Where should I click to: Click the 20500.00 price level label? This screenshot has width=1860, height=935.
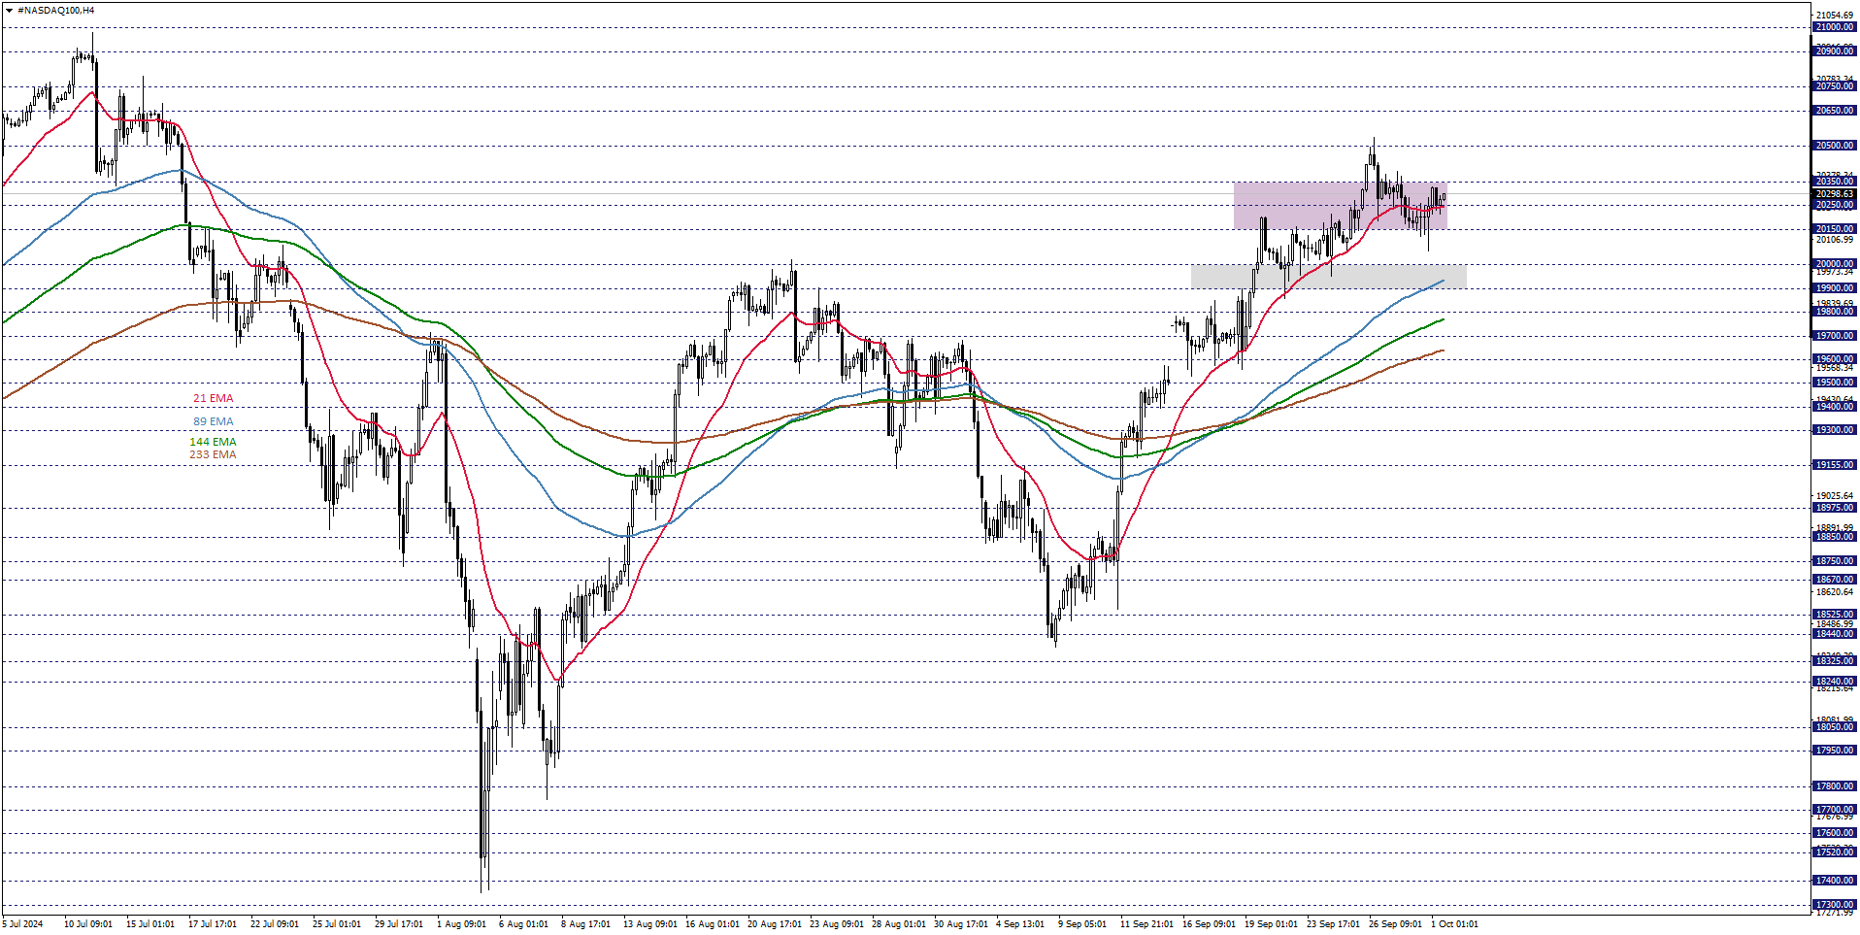(1835, 147)
